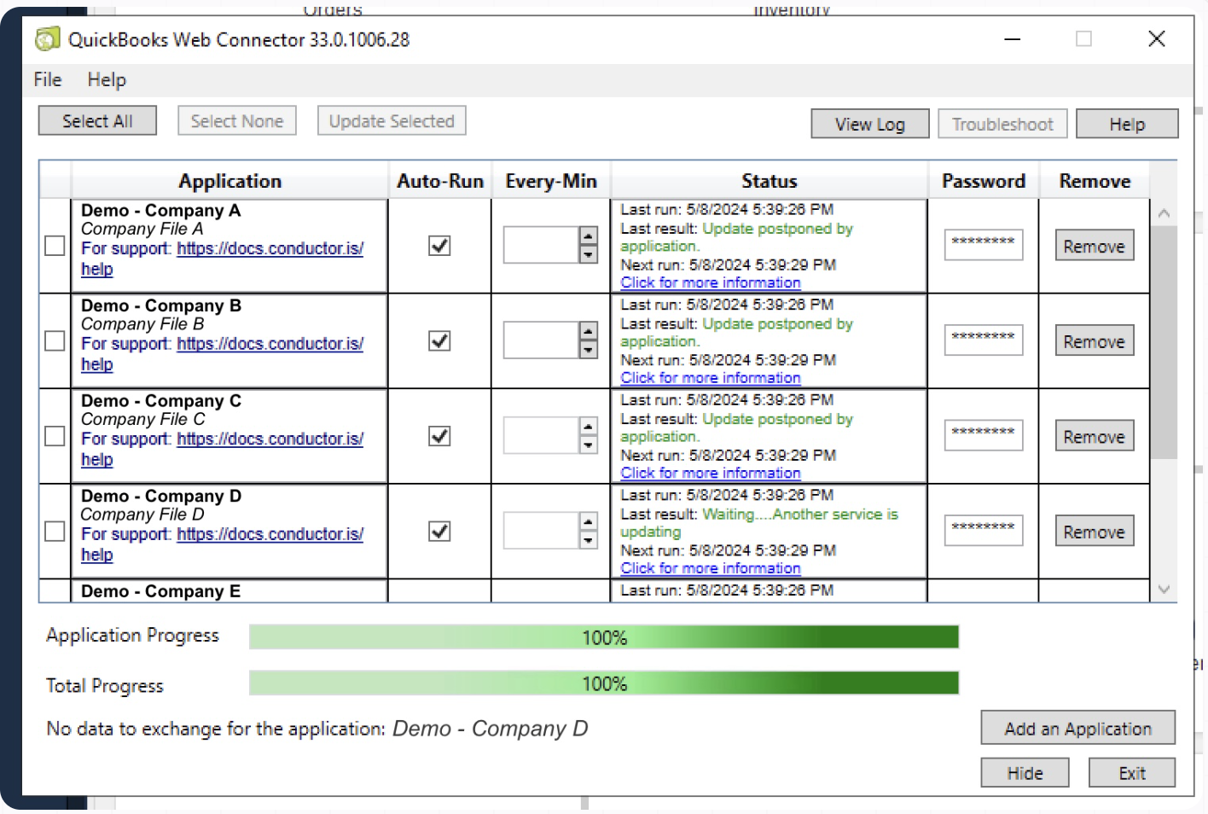Click the Update Selected button

tap(392, 121)
